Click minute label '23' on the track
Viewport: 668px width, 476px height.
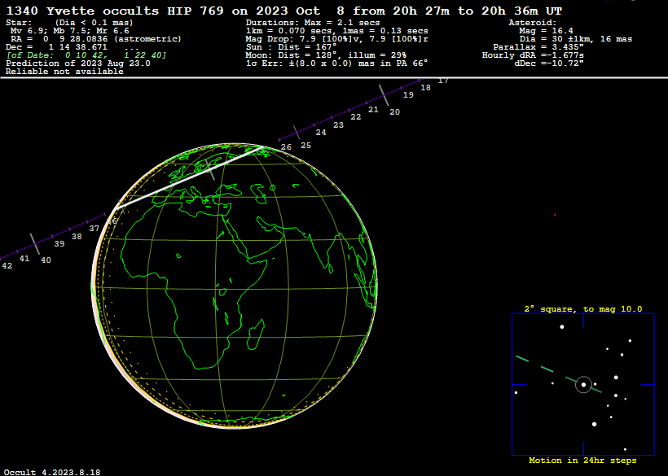pyautogui.click(x=338, y=125)
